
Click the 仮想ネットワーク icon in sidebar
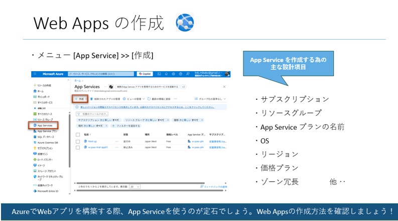click(35, 185)
